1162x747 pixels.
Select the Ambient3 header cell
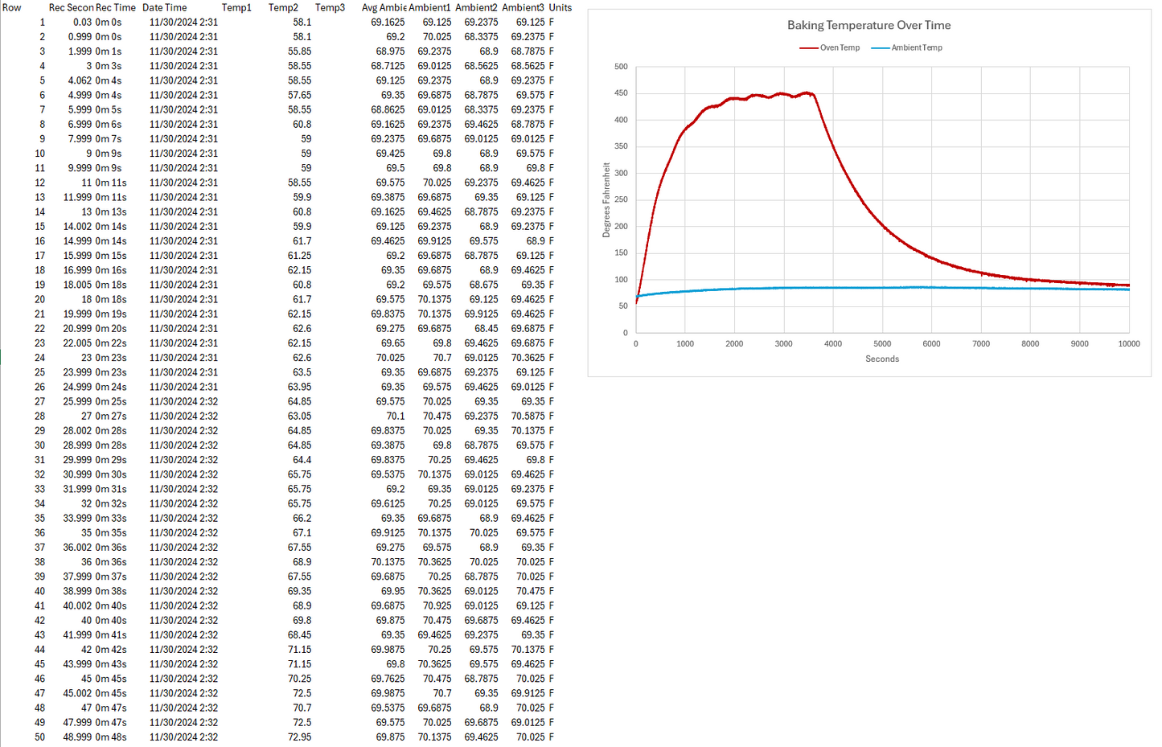pos(523,8)
